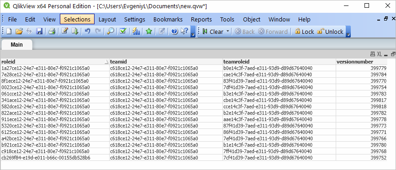Send table to Excel with the XL icon
The height and width of the screenshot is (170, 396).
point(380,54)
